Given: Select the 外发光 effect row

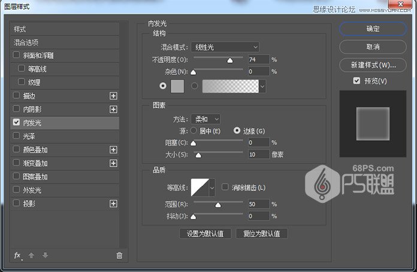Looking at the screenshot, I should (65, 190).
